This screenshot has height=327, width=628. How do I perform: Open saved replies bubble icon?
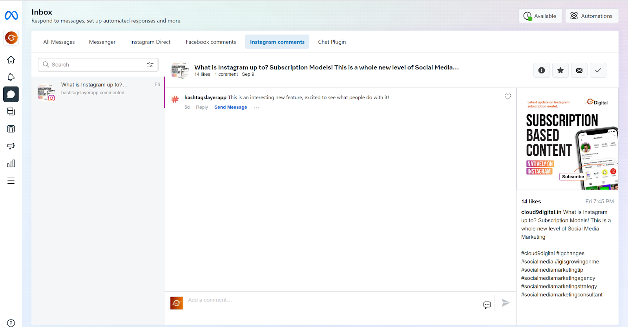(x=487, y=305)
